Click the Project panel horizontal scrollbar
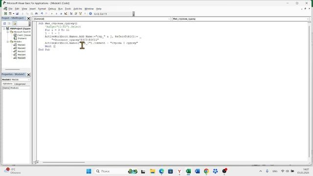313x176 pixels. (x=12, y=69)
